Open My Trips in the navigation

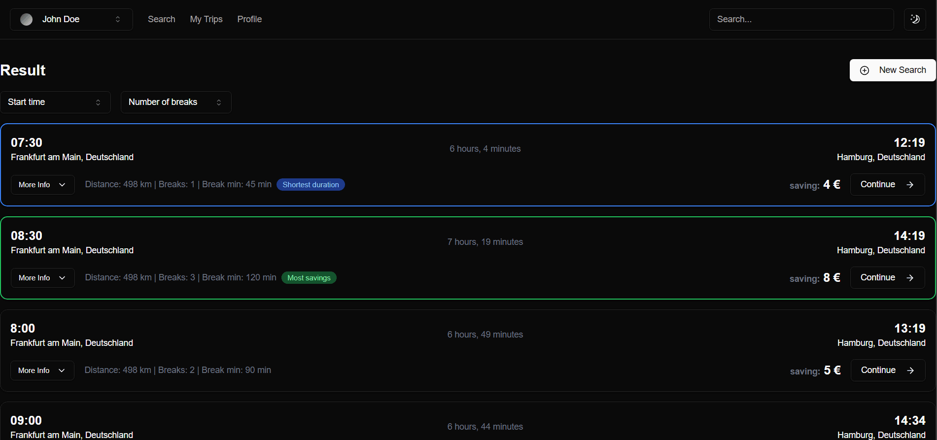tap(206, 19)
